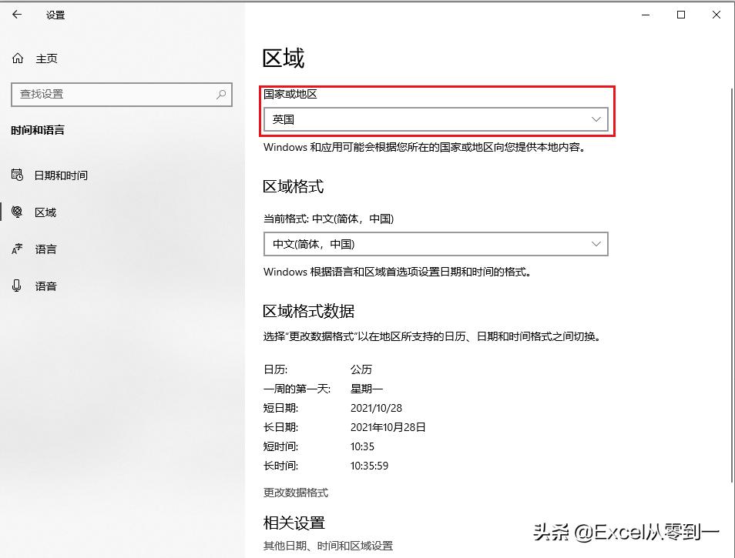Click inside the 查找设置 search field

click(116, 94)
